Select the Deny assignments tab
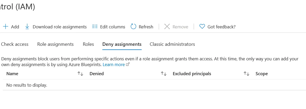 (122, 44)
